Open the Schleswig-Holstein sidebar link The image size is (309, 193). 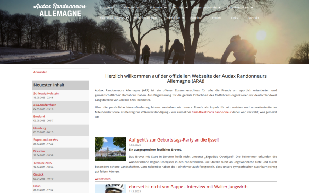[x=46, y=93]
